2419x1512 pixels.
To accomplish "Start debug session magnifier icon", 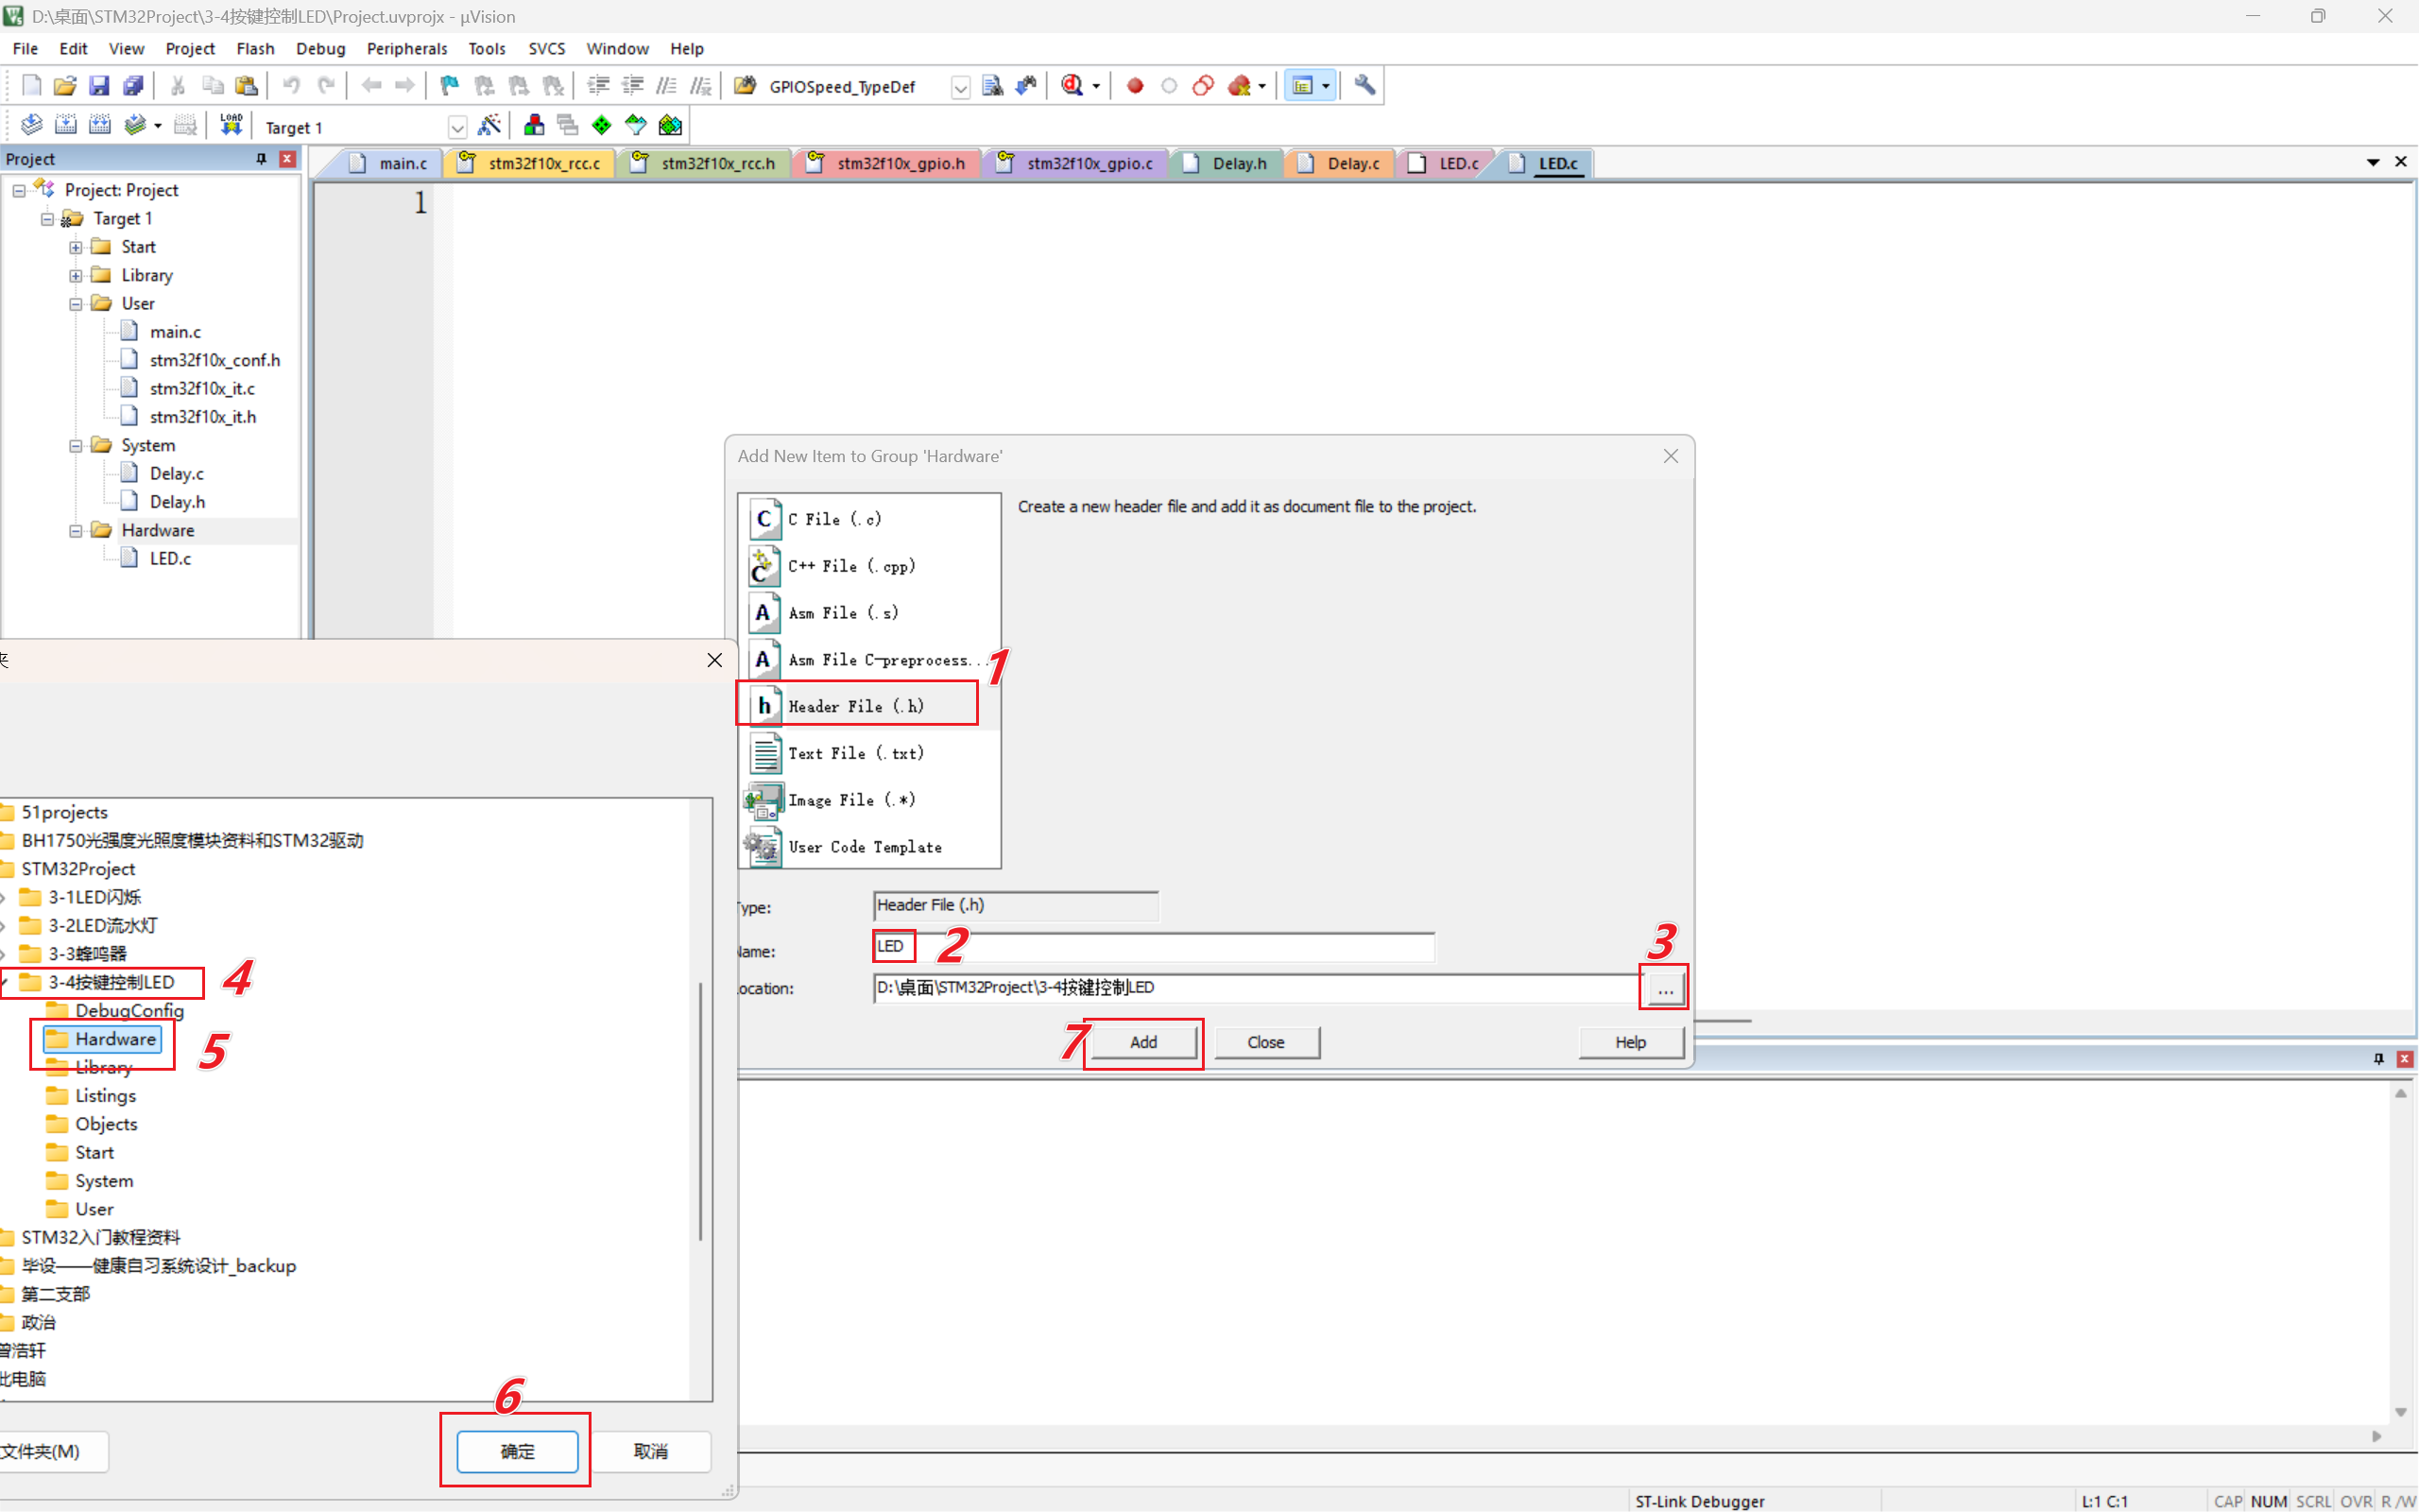I will coord(1072,86).
